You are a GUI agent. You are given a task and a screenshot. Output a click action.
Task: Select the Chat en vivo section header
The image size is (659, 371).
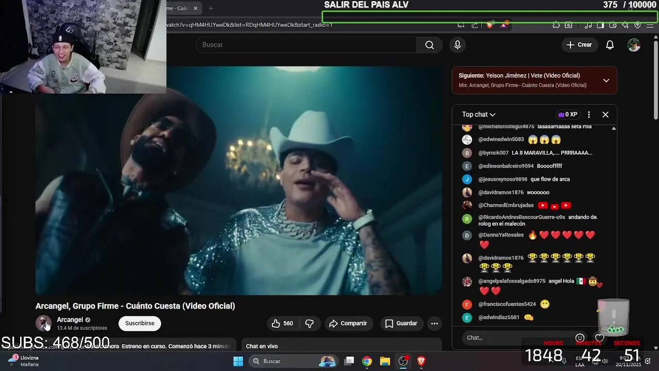(x=262, y=346)
